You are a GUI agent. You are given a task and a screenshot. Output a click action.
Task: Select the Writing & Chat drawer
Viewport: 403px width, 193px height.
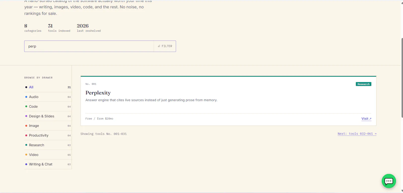pyautogui.click(x=48, y=164)
